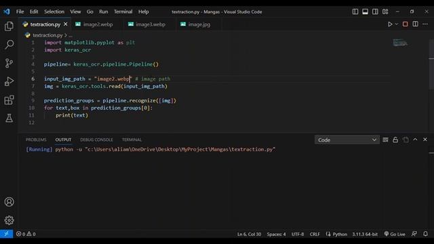The image size is (434, 244).
Task: Open the Run menu
Action: click(104, 12)
